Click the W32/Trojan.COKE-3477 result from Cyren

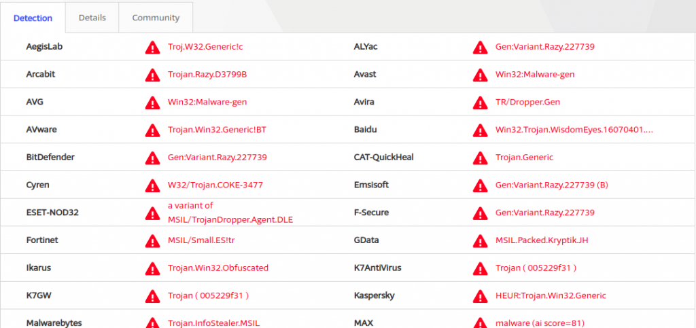(215, 185)
